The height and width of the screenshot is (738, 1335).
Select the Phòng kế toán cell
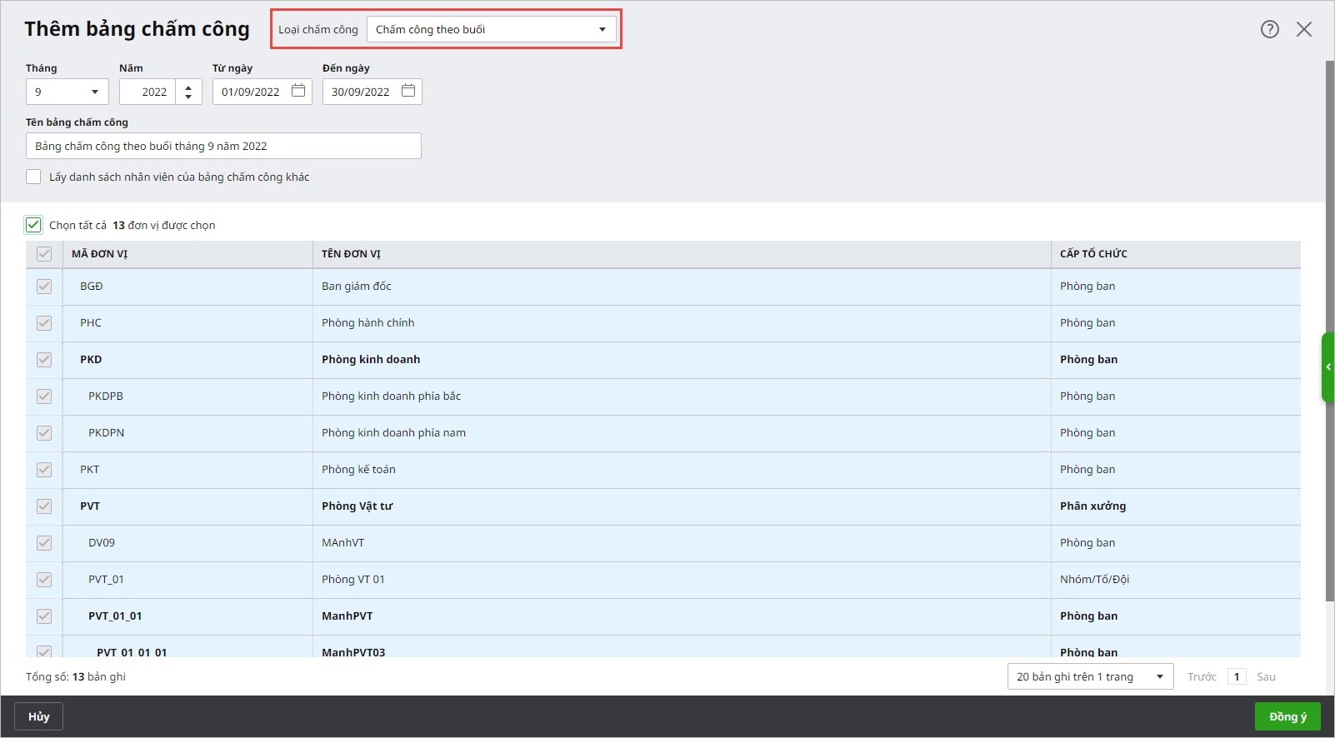(682, 470)
